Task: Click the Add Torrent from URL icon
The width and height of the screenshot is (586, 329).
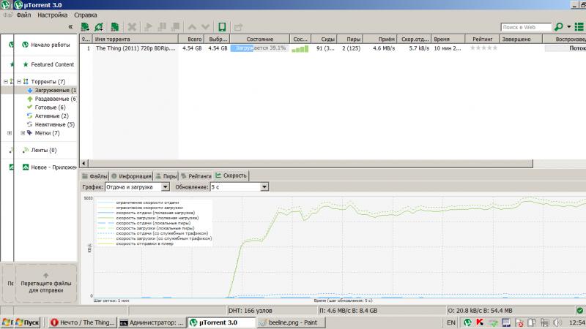Action: [x=99, y=27]
